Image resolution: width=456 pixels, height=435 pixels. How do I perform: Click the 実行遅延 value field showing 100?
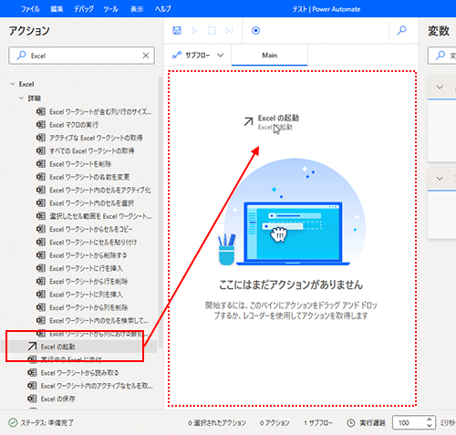click(409, 423)
